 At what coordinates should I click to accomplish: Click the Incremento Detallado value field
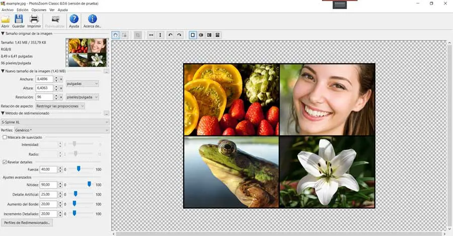point(48,214)
